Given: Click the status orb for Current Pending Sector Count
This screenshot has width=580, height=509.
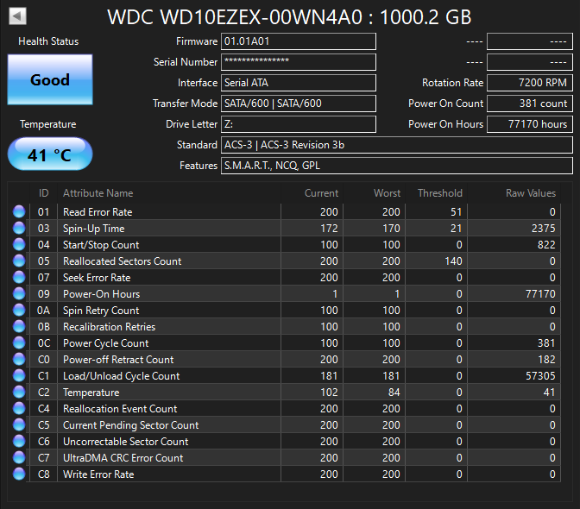Looking at the screenshot, I should click(19, 424).
